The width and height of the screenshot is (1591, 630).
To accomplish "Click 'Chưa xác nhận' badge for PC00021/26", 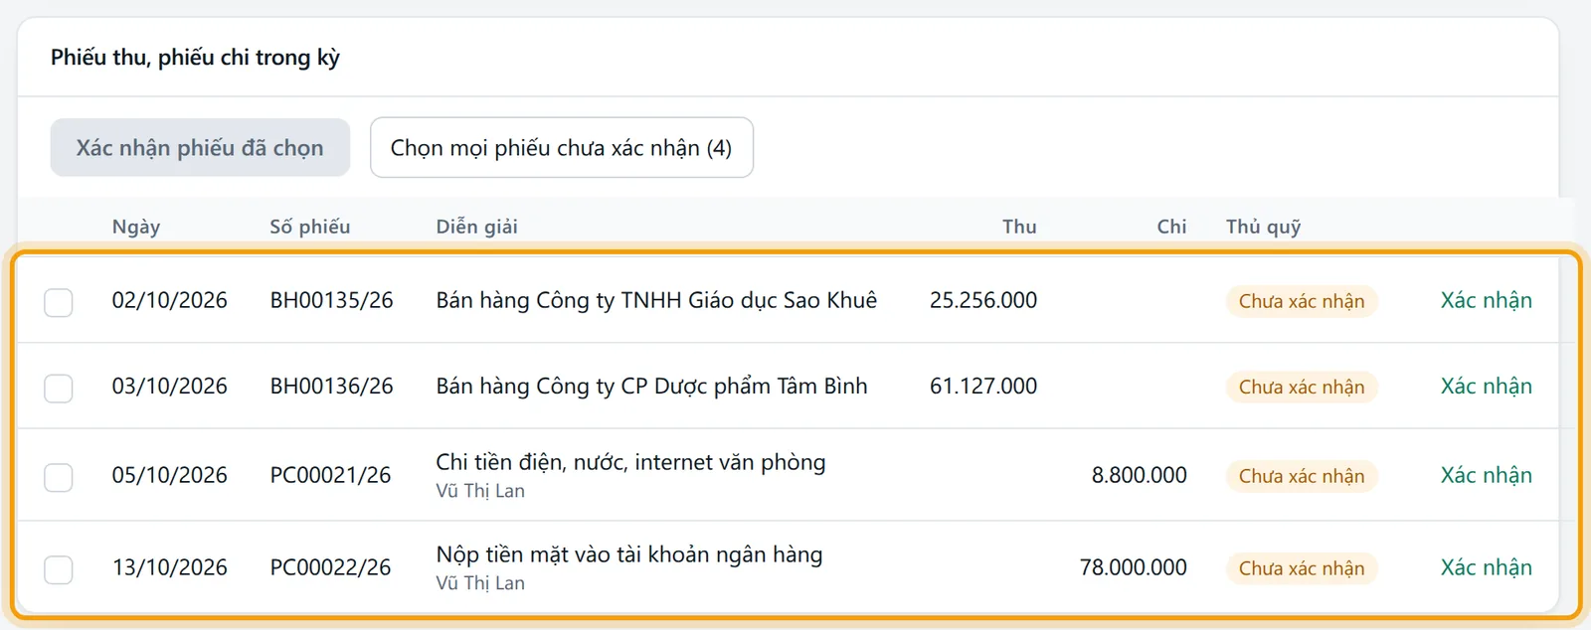I will pos(1302,476).
